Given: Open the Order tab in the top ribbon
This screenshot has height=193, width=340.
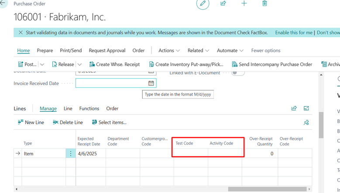Looking at the screenshot, I should (138, 51).
